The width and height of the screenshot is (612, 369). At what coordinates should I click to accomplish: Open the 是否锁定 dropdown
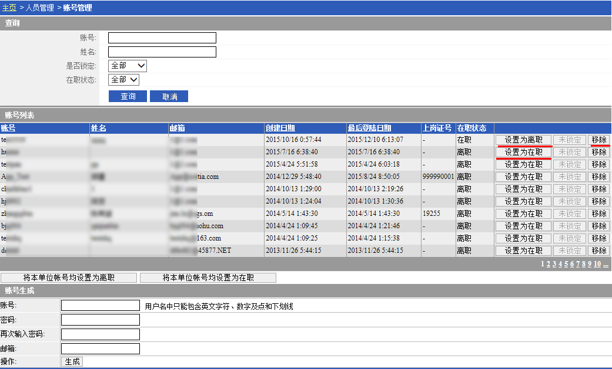click(128, 66)
